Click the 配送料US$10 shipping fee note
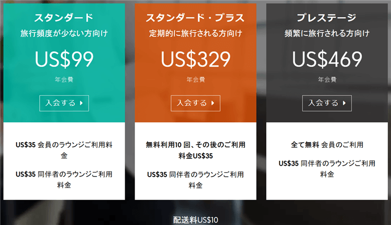The width and height of the screenshot is (391, 225). pyautogui.click(x=195, y=220)
